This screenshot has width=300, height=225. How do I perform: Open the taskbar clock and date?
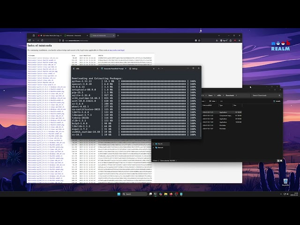(294, 194)
